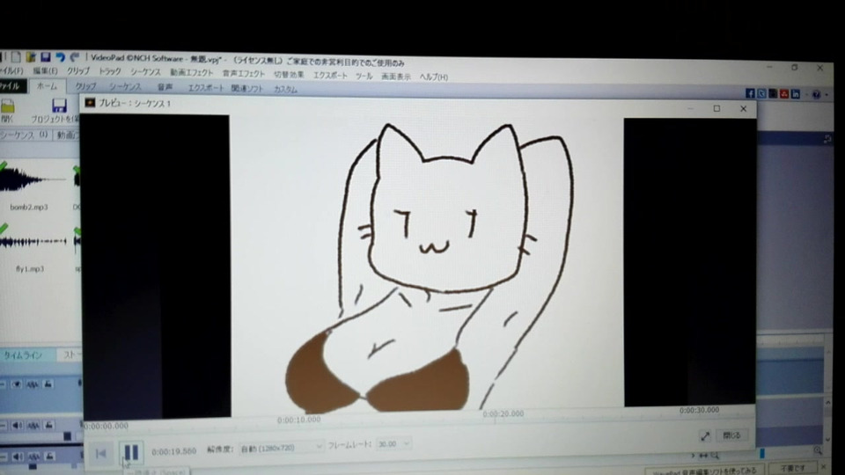Image resolution: width=845 pixels, height=475 pixels.
Task: Switch to the エクスポート ribbon tab
Action: (205, 88)
